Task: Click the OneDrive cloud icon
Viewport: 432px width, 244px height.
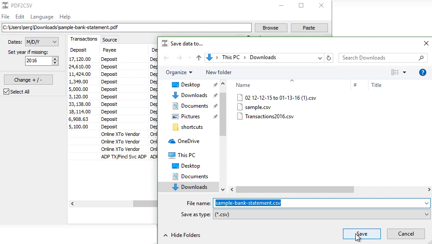Action: (172, 141)
